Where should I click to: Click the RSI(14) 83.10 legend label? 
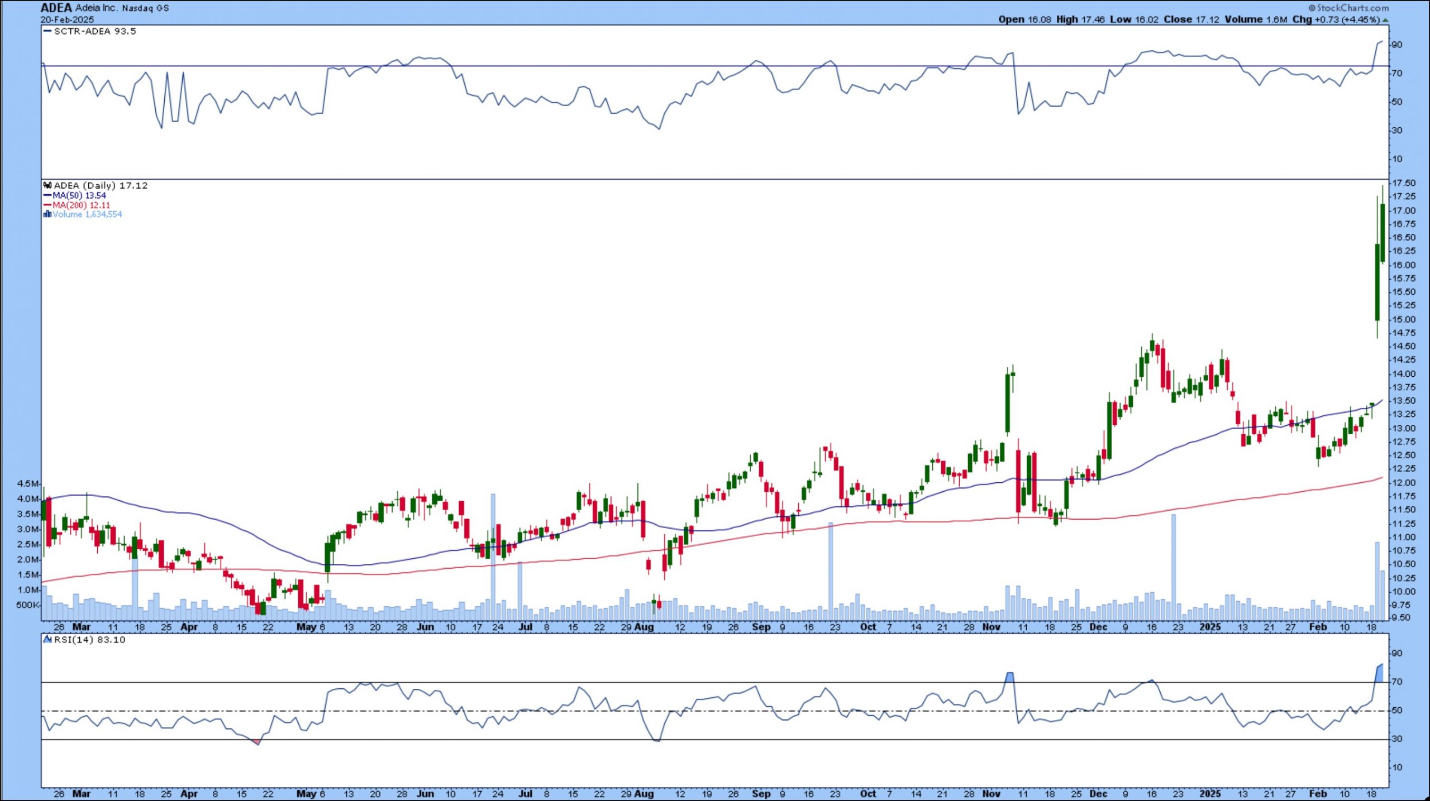pyautogui.click(x=89, y=640)
